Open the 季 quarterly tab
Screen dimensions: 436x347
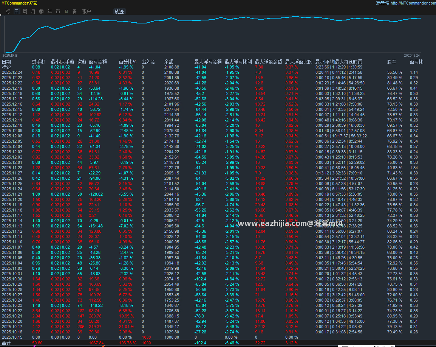coord(42,11)
